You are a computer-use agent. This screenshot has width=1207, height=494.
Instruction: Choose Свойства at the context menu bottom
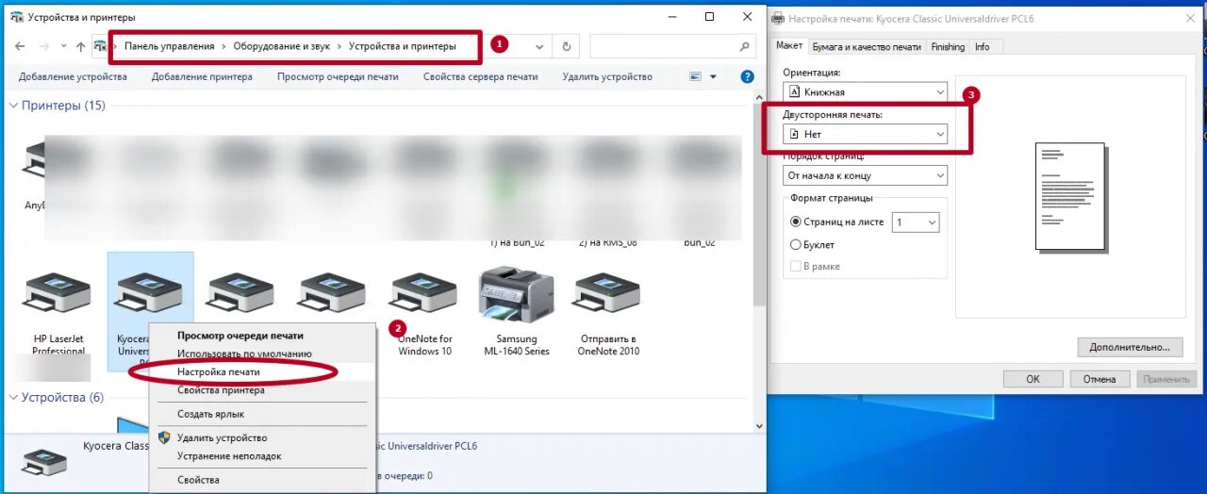tap(264, 480)
